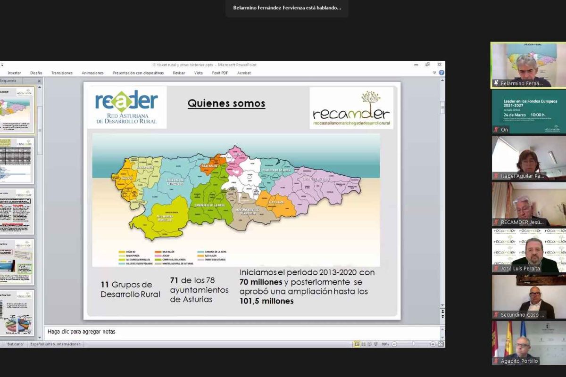Open the Acrobat ribbon tab

(x=244, y=73)
